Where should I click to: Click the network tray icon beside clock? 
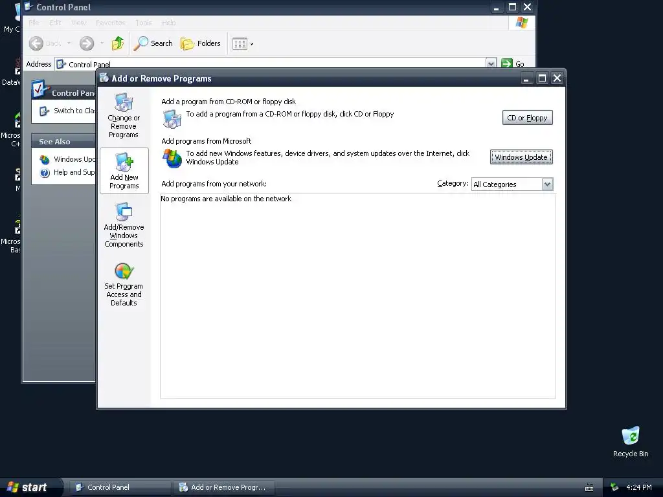pyautogui.click(x=614, y=487)
